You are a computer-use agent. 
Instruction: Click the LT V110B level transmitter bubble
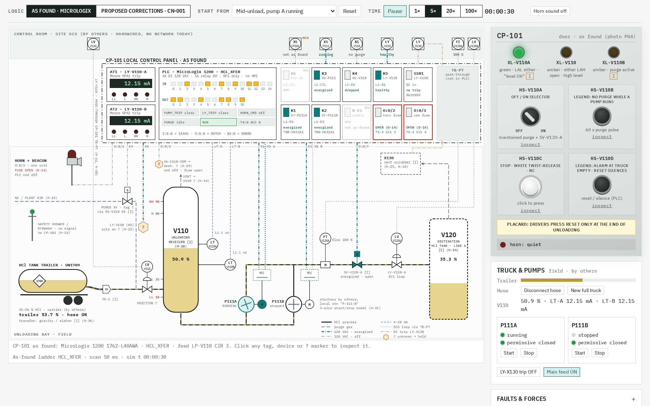click(x=230, y=265)
